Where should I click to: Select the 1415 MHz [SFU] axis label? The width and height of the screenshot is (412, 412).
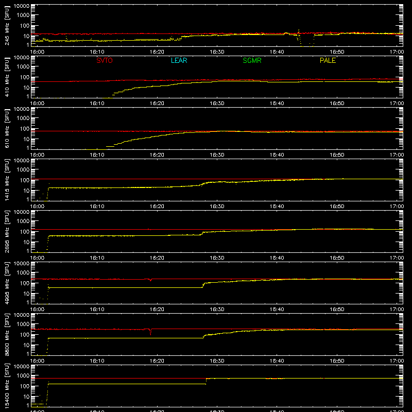[x=7, y=180]
